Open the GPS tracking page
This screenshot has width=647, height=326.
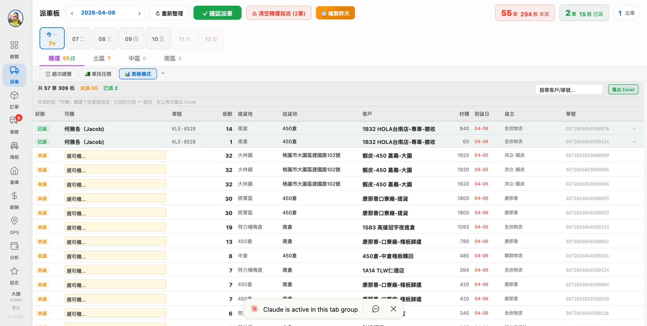click(x=14, y=225)
